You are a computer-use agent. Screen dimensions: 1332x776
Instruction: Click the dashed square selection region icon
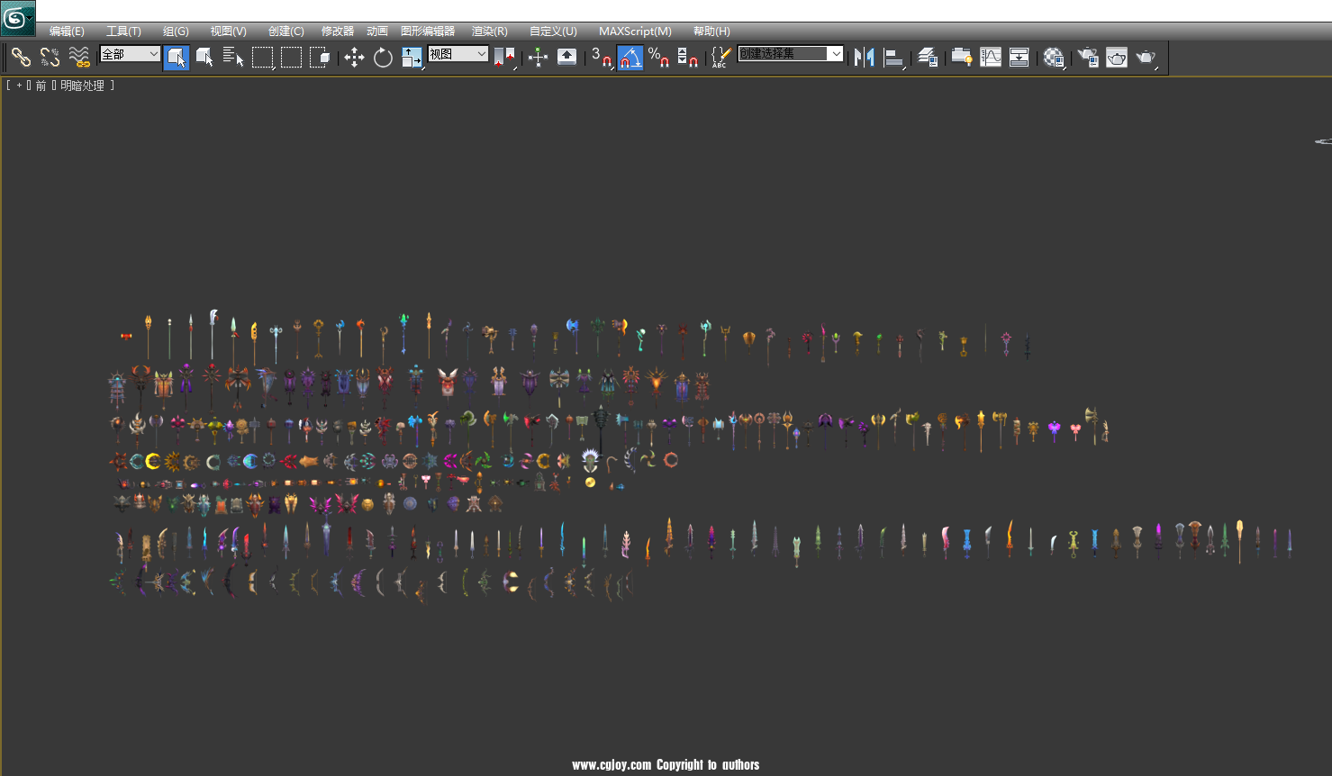point(292,58)
